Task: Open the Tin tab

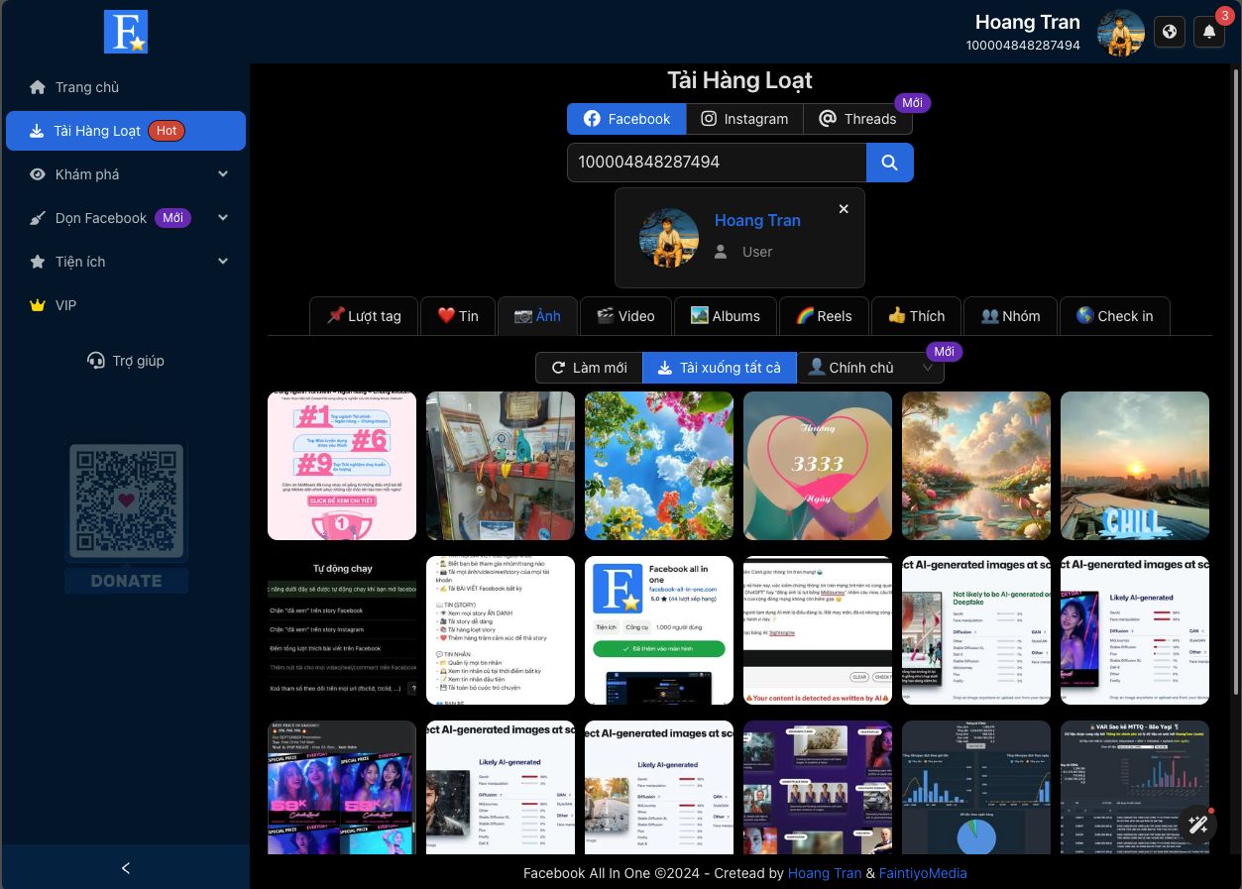Action: pyautogui.click(x=457, y=316)
